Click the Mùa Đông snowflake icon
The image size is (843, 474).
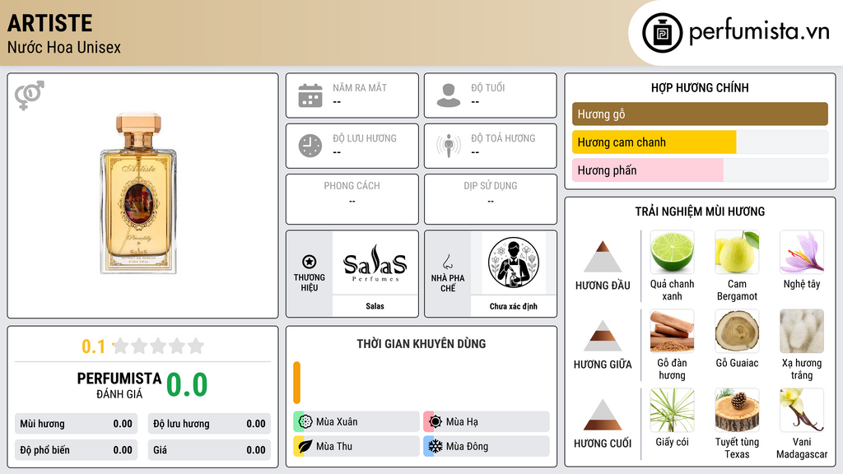tap(435, 446)
